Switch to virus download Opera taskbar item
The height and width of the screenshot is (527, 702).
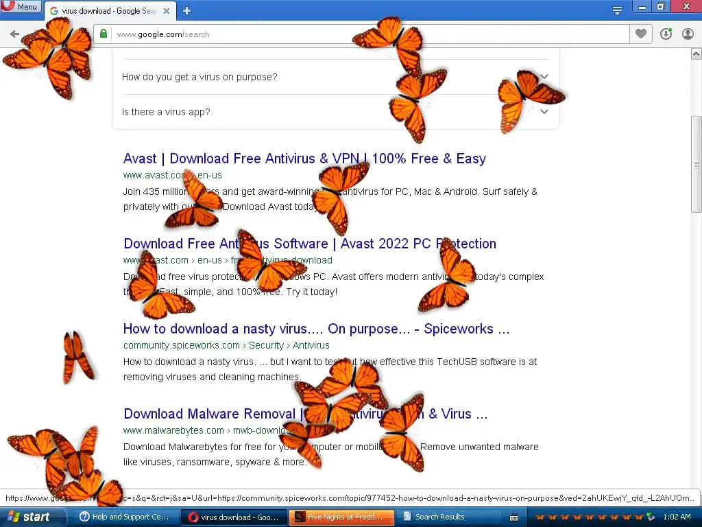234,517
